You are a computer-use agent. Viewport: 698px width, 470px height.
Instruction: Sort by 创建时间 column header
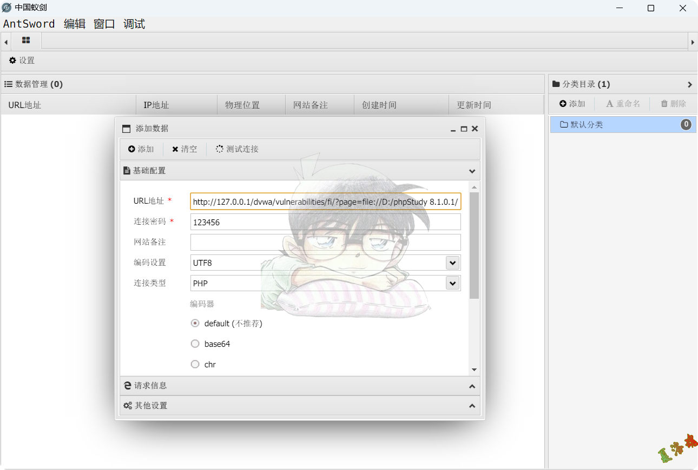pyautogui.click(x=401, y=105)
